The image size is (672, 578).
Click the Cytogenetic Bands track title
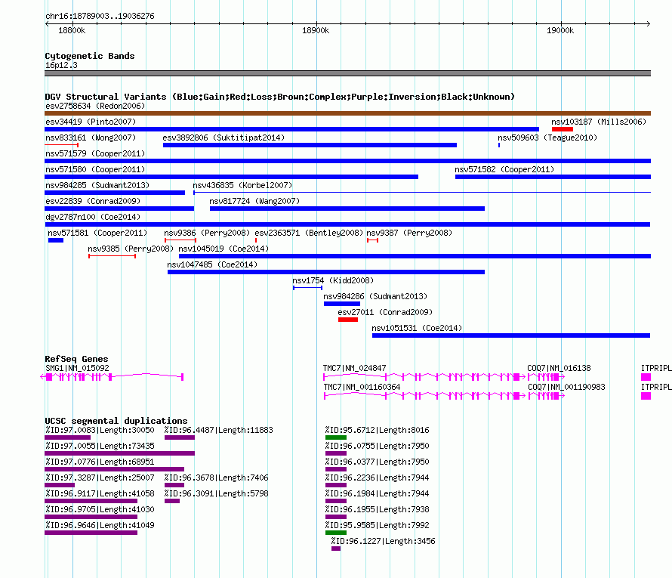click(90, 56)
